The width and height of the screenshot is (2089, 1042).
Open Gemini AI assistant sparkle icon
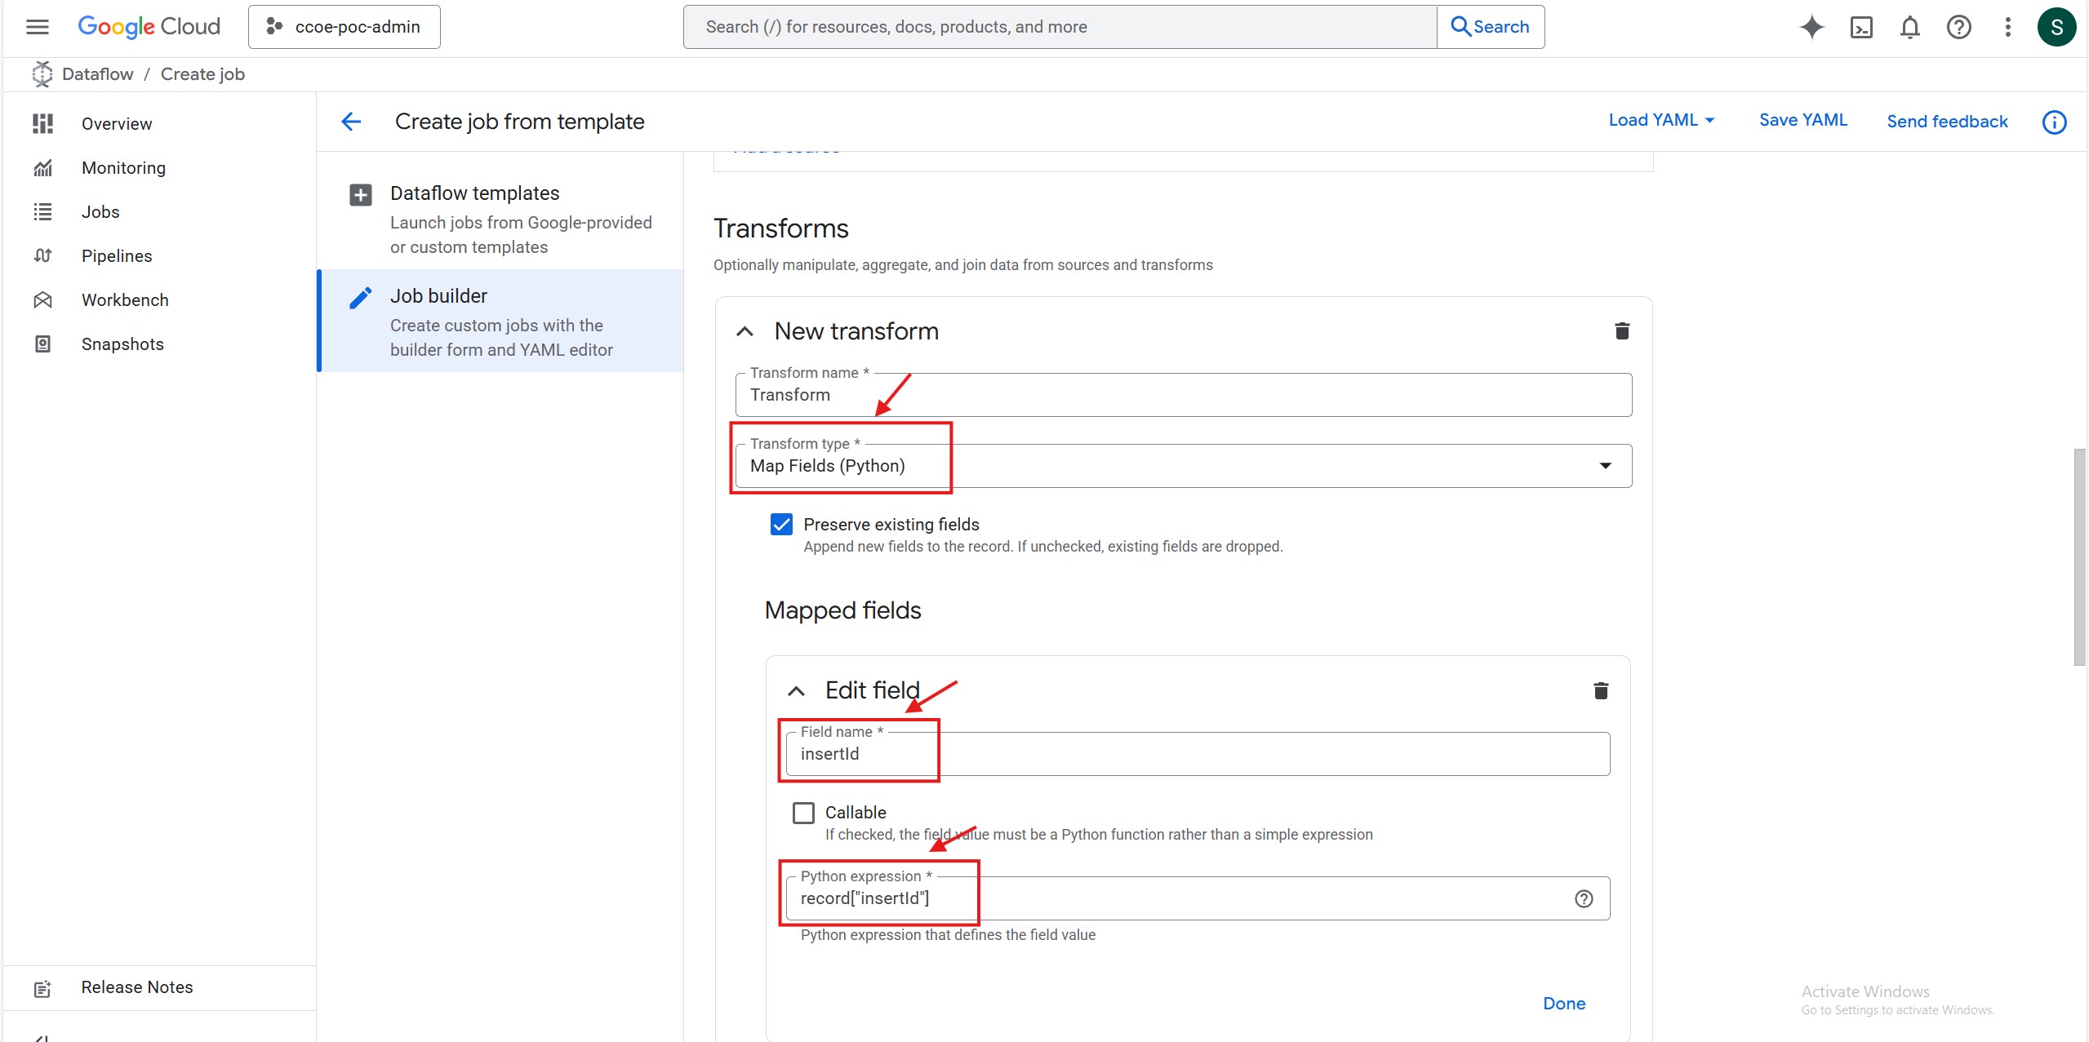pos(1811,27)
